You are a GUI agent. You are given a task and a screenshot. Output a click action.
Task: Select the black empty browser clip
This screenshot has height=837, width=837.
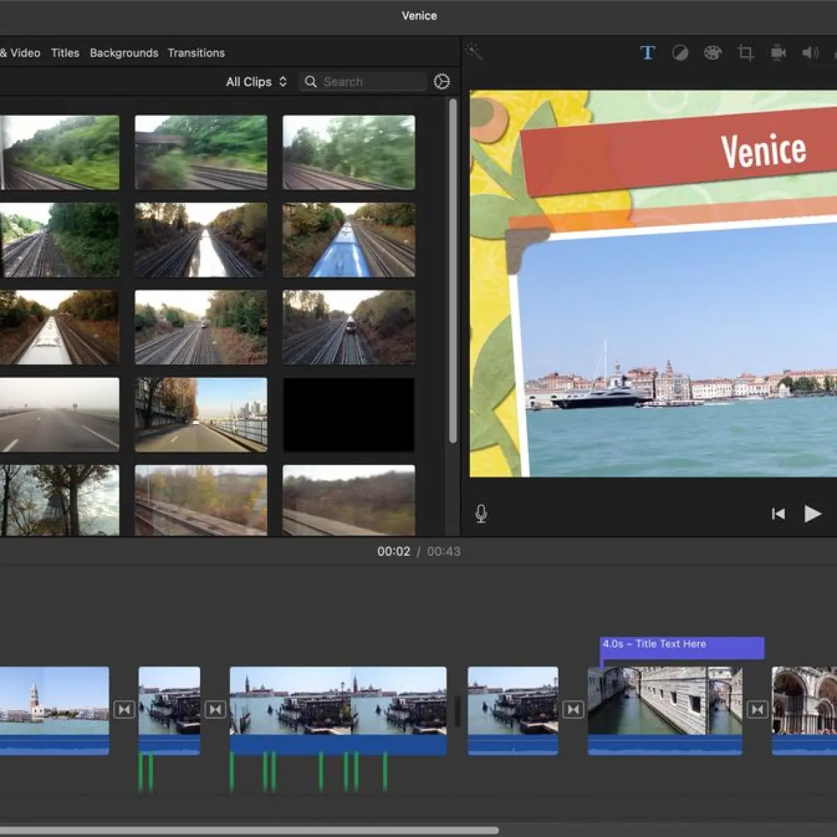(x=349, y=414)
